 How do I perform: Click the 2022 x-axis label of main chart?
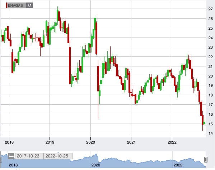tap(172, 142)
